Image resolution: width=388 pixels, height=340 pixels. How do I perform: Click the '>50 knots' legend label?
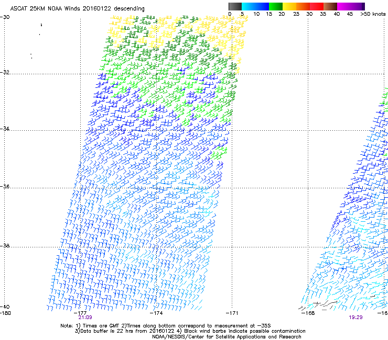373,14
